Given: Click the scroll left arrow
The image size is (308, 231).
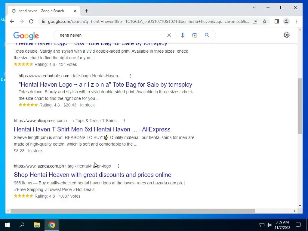Looking at the screenshot, I should 8,211.
